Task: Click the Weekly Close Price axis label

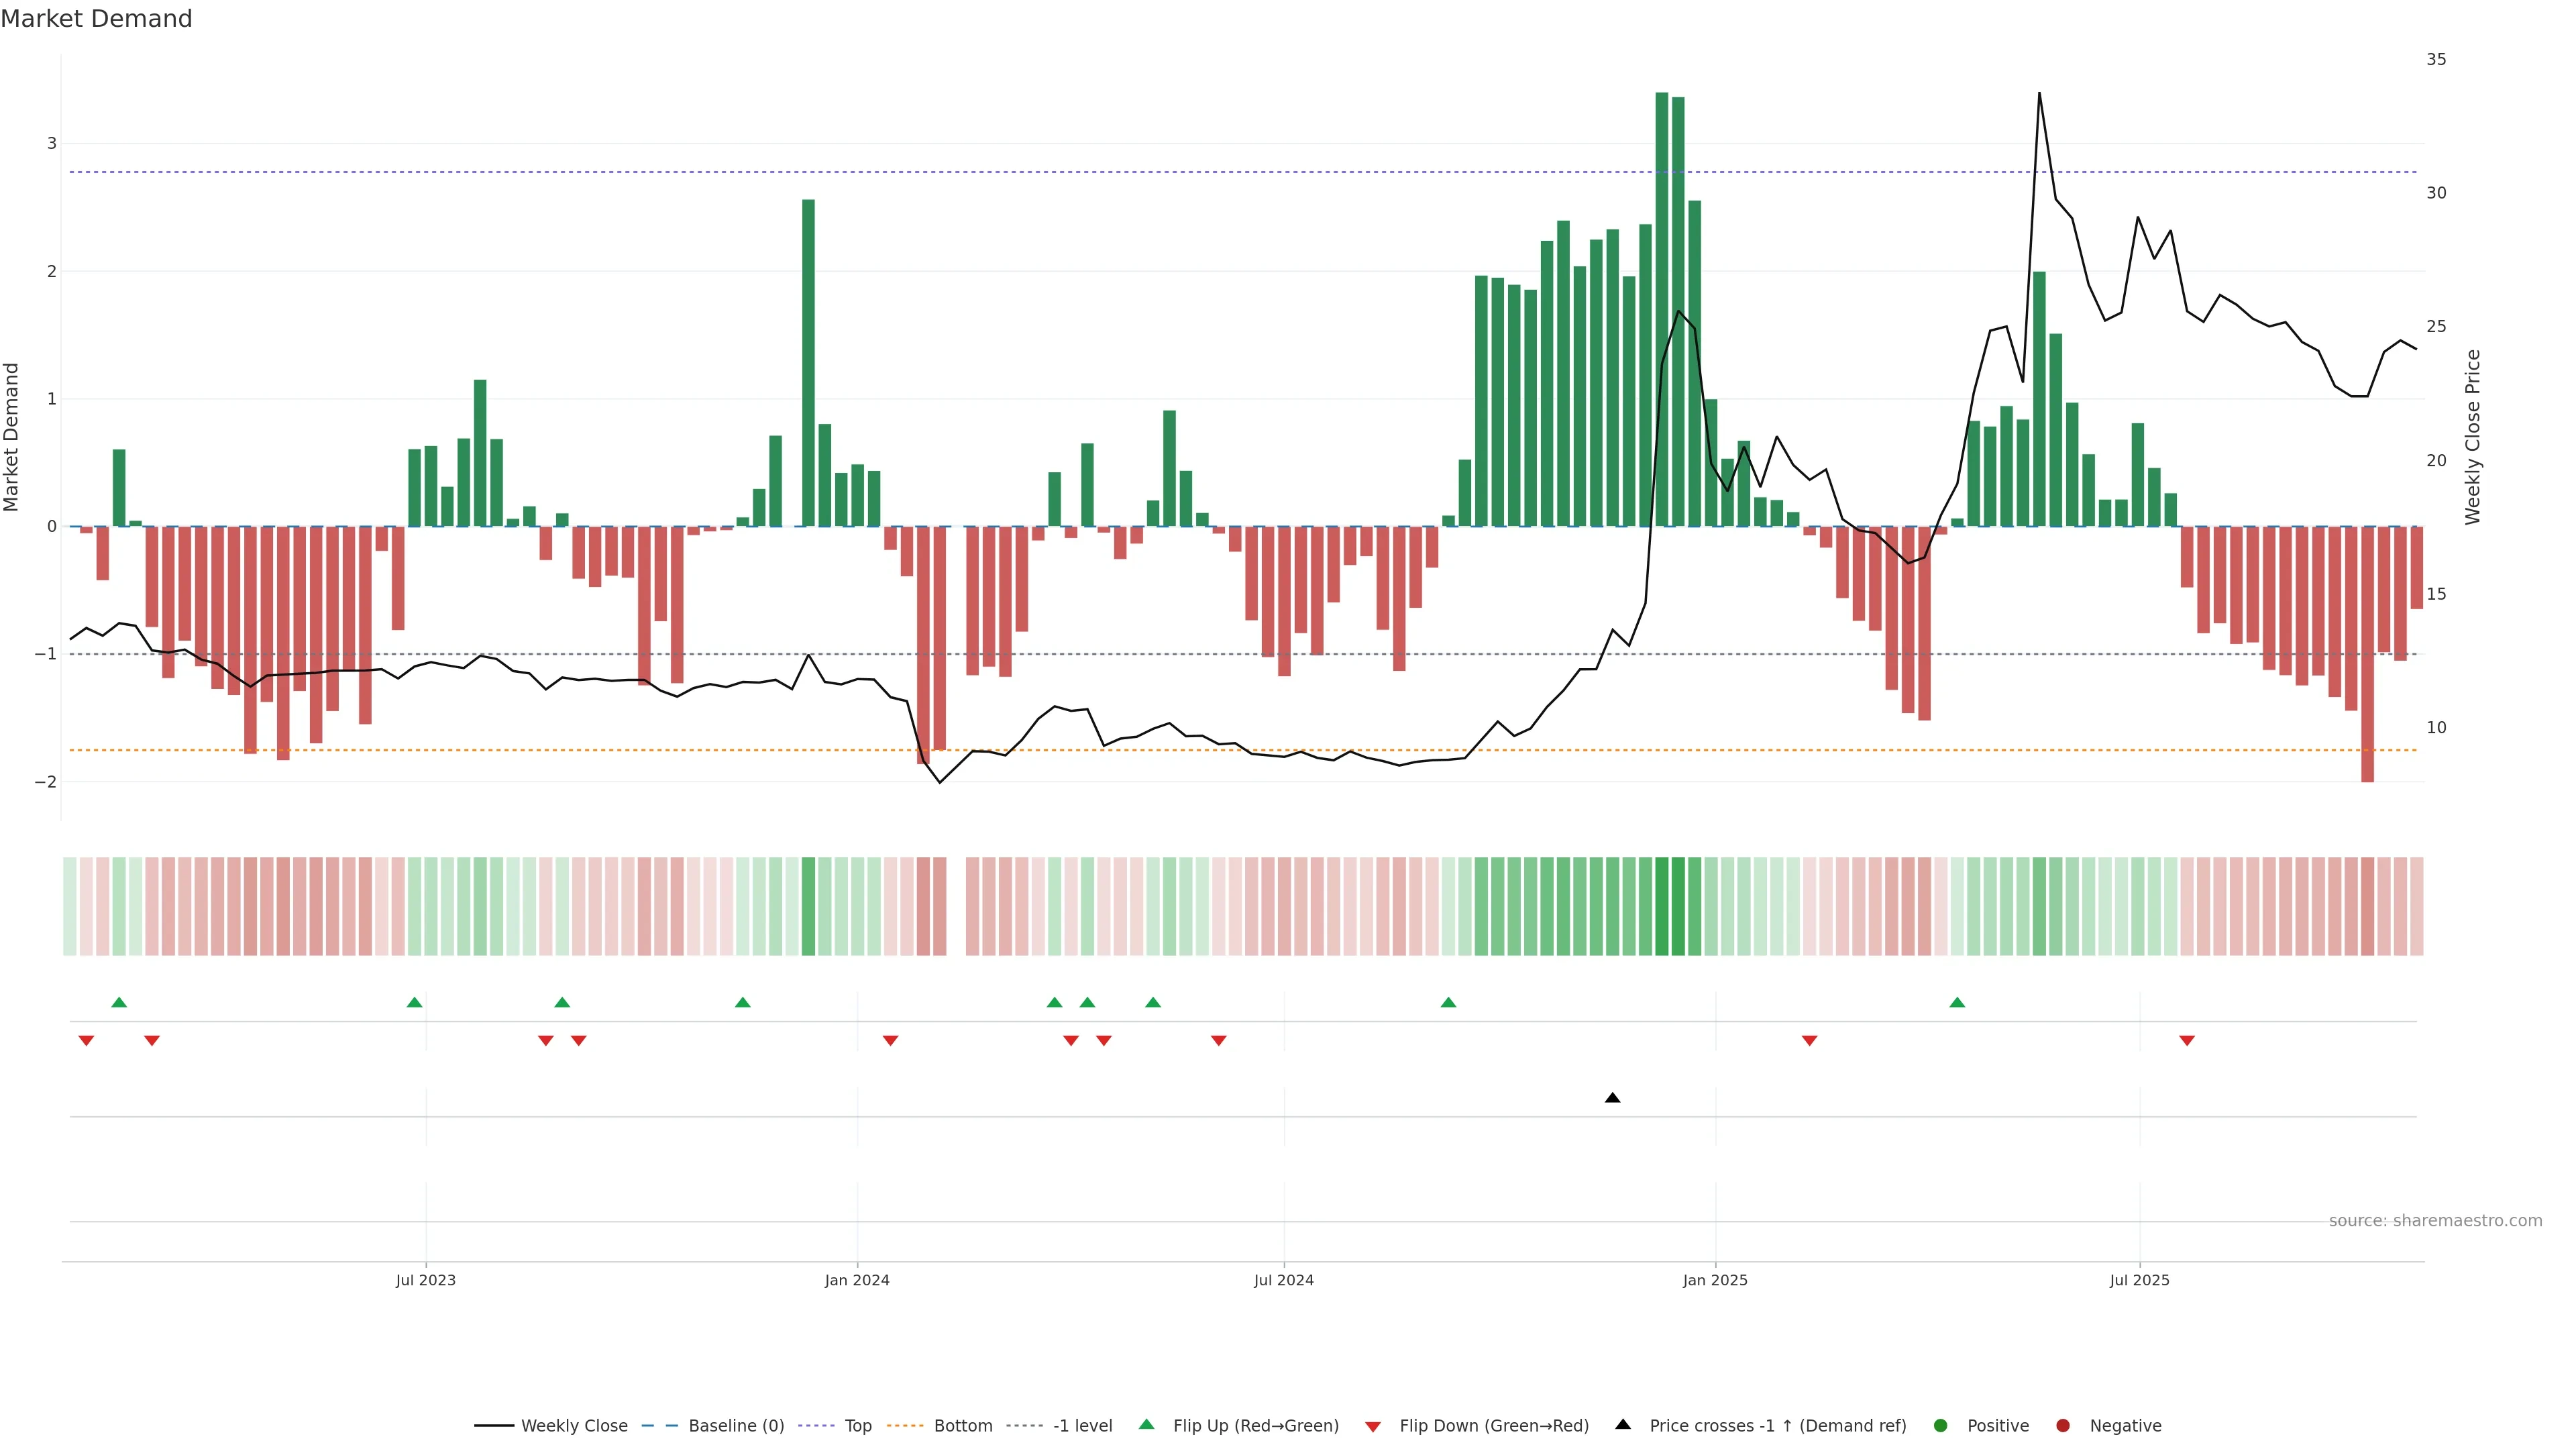Action: (x=2473, y=437)
